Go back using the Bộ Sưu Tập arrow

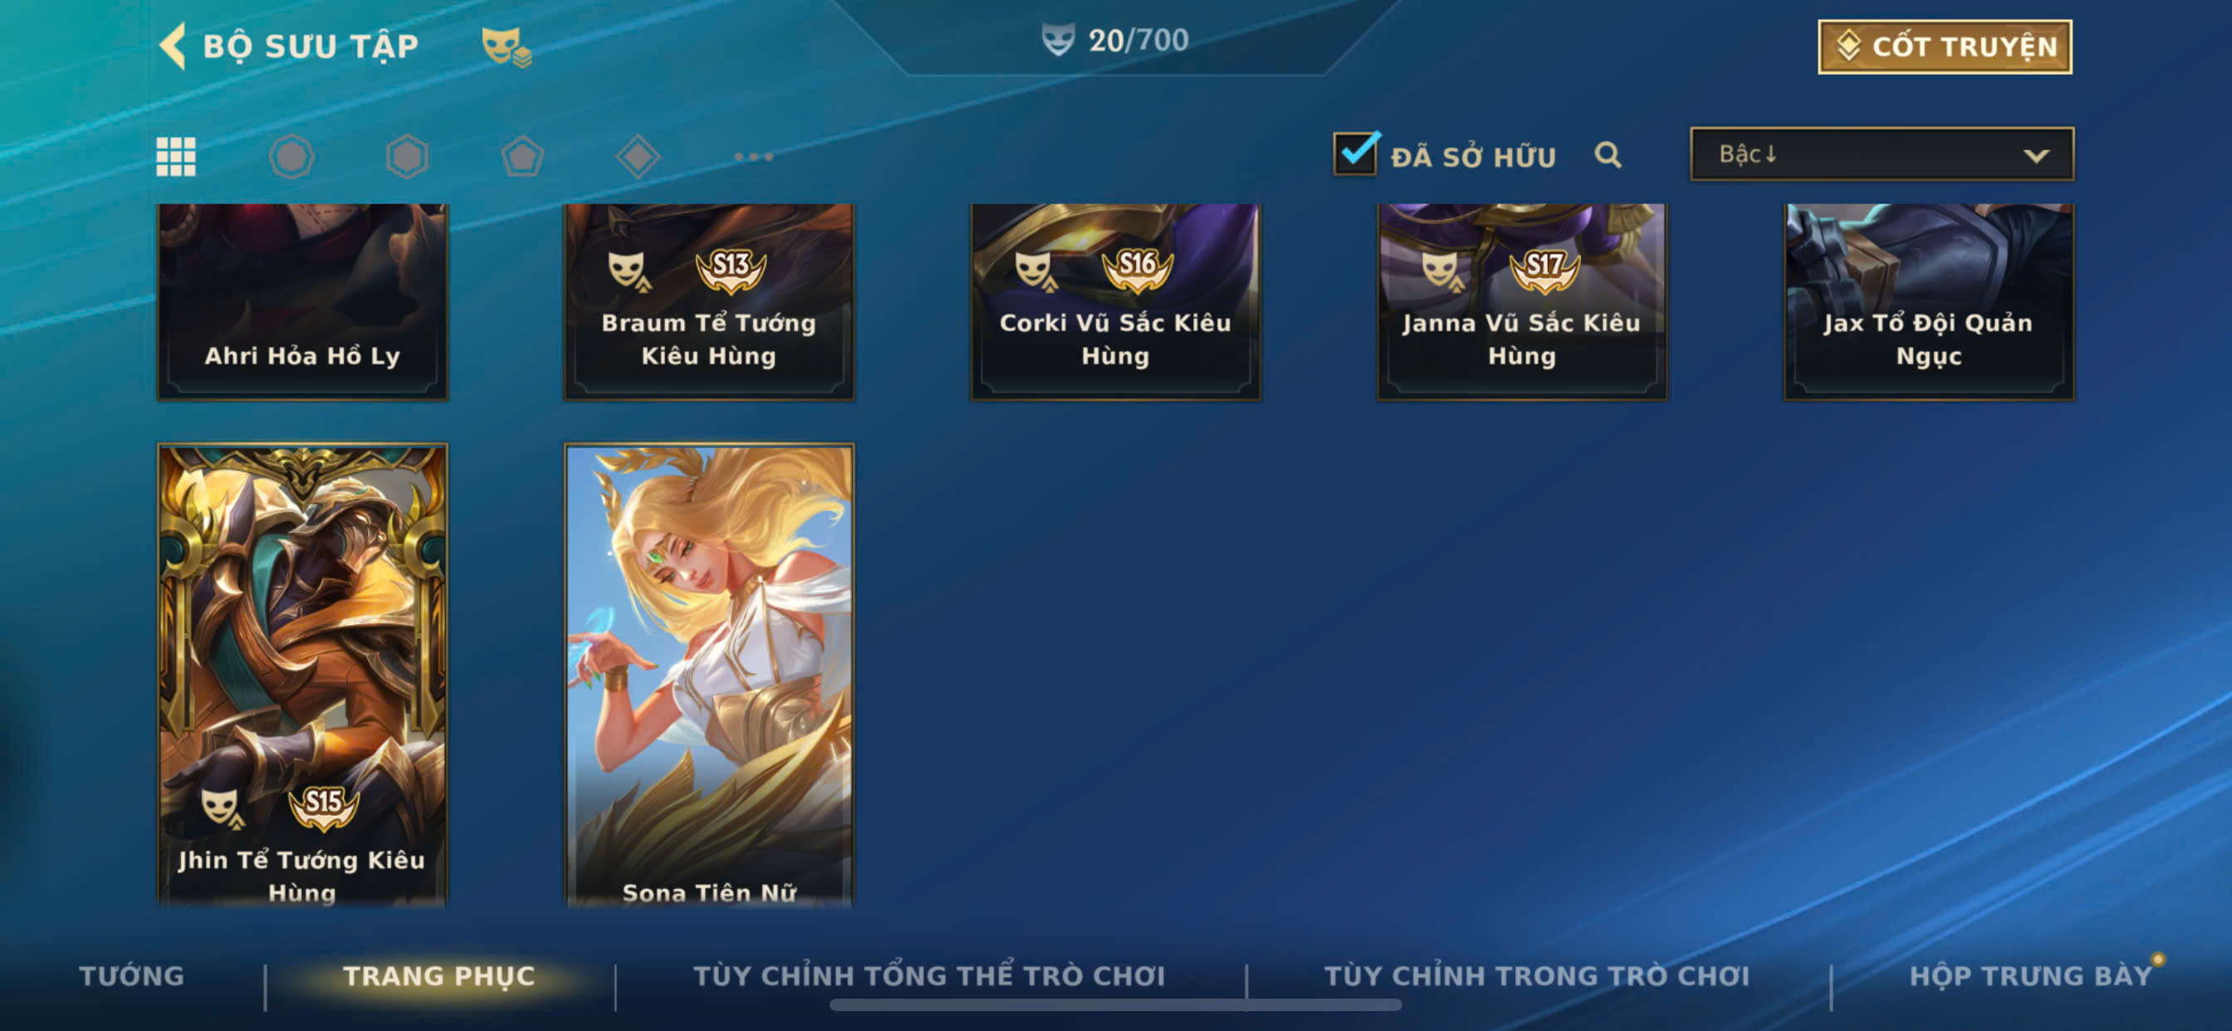pyautogui.click(x=174, y=46)
